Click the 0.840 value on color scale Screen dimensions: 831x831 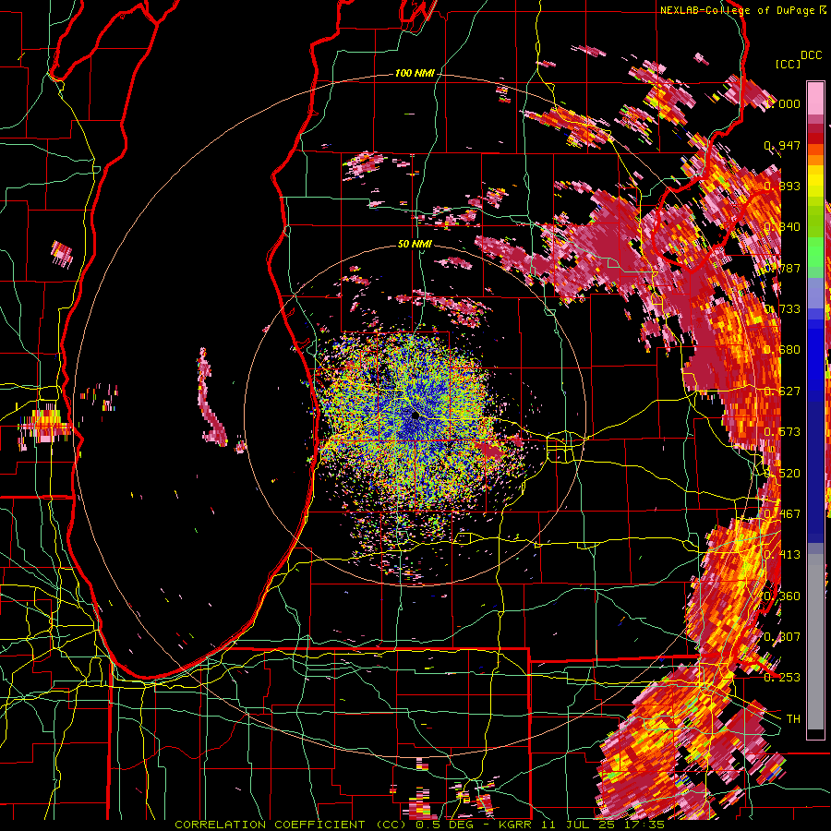tap(782, 227)
